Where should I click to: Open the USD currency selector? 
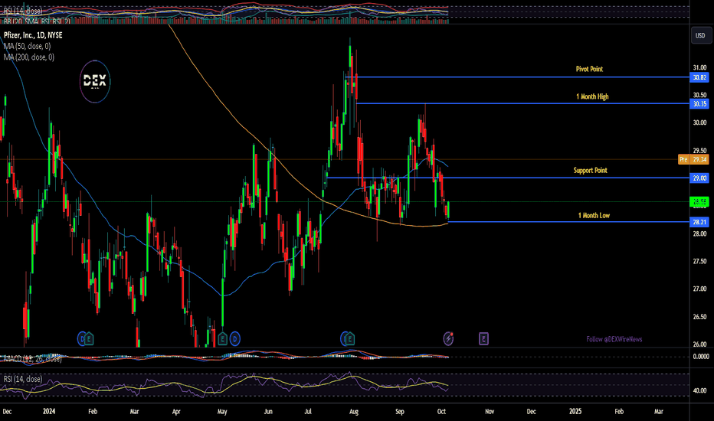coord(700,35)
